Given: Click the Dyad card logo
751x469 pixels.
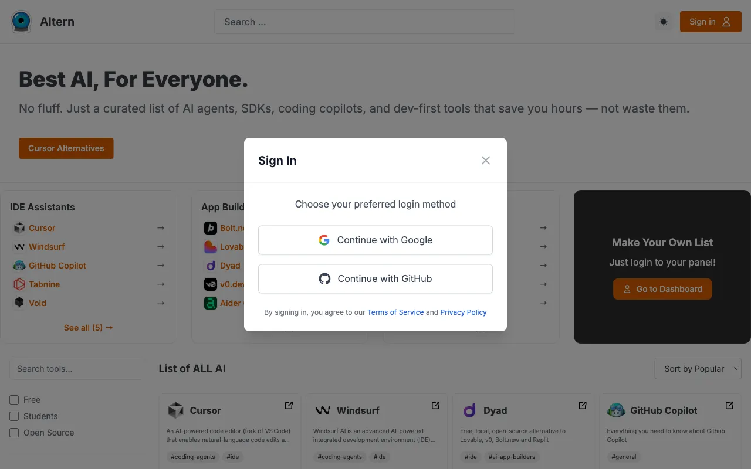Looking at the screenshot, I should 469,410.
